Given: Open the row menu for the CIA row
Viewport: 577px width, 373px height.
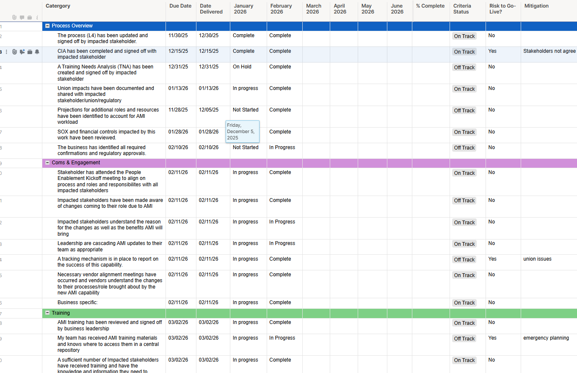Looking at the screenshot, I should point(6,52).
